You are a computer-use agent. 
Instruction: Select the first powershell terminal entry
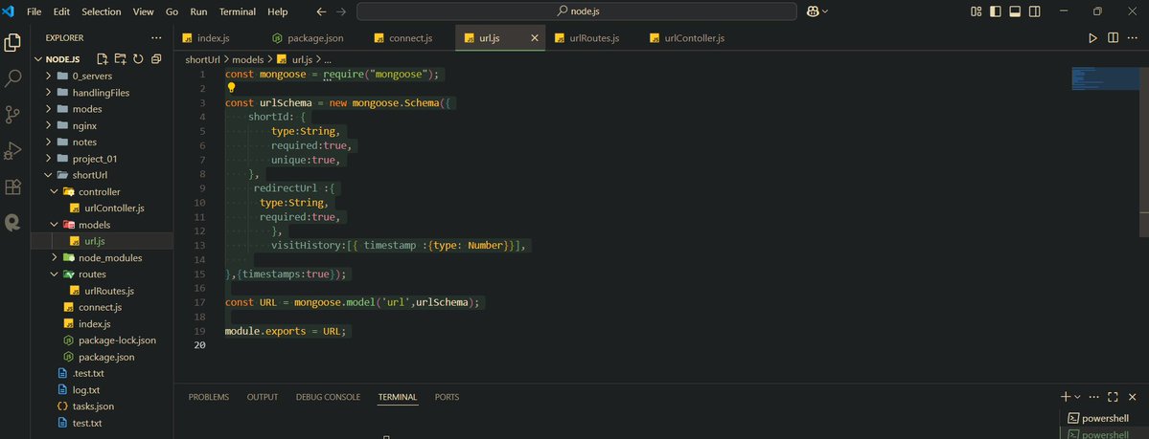[1104, 418]
